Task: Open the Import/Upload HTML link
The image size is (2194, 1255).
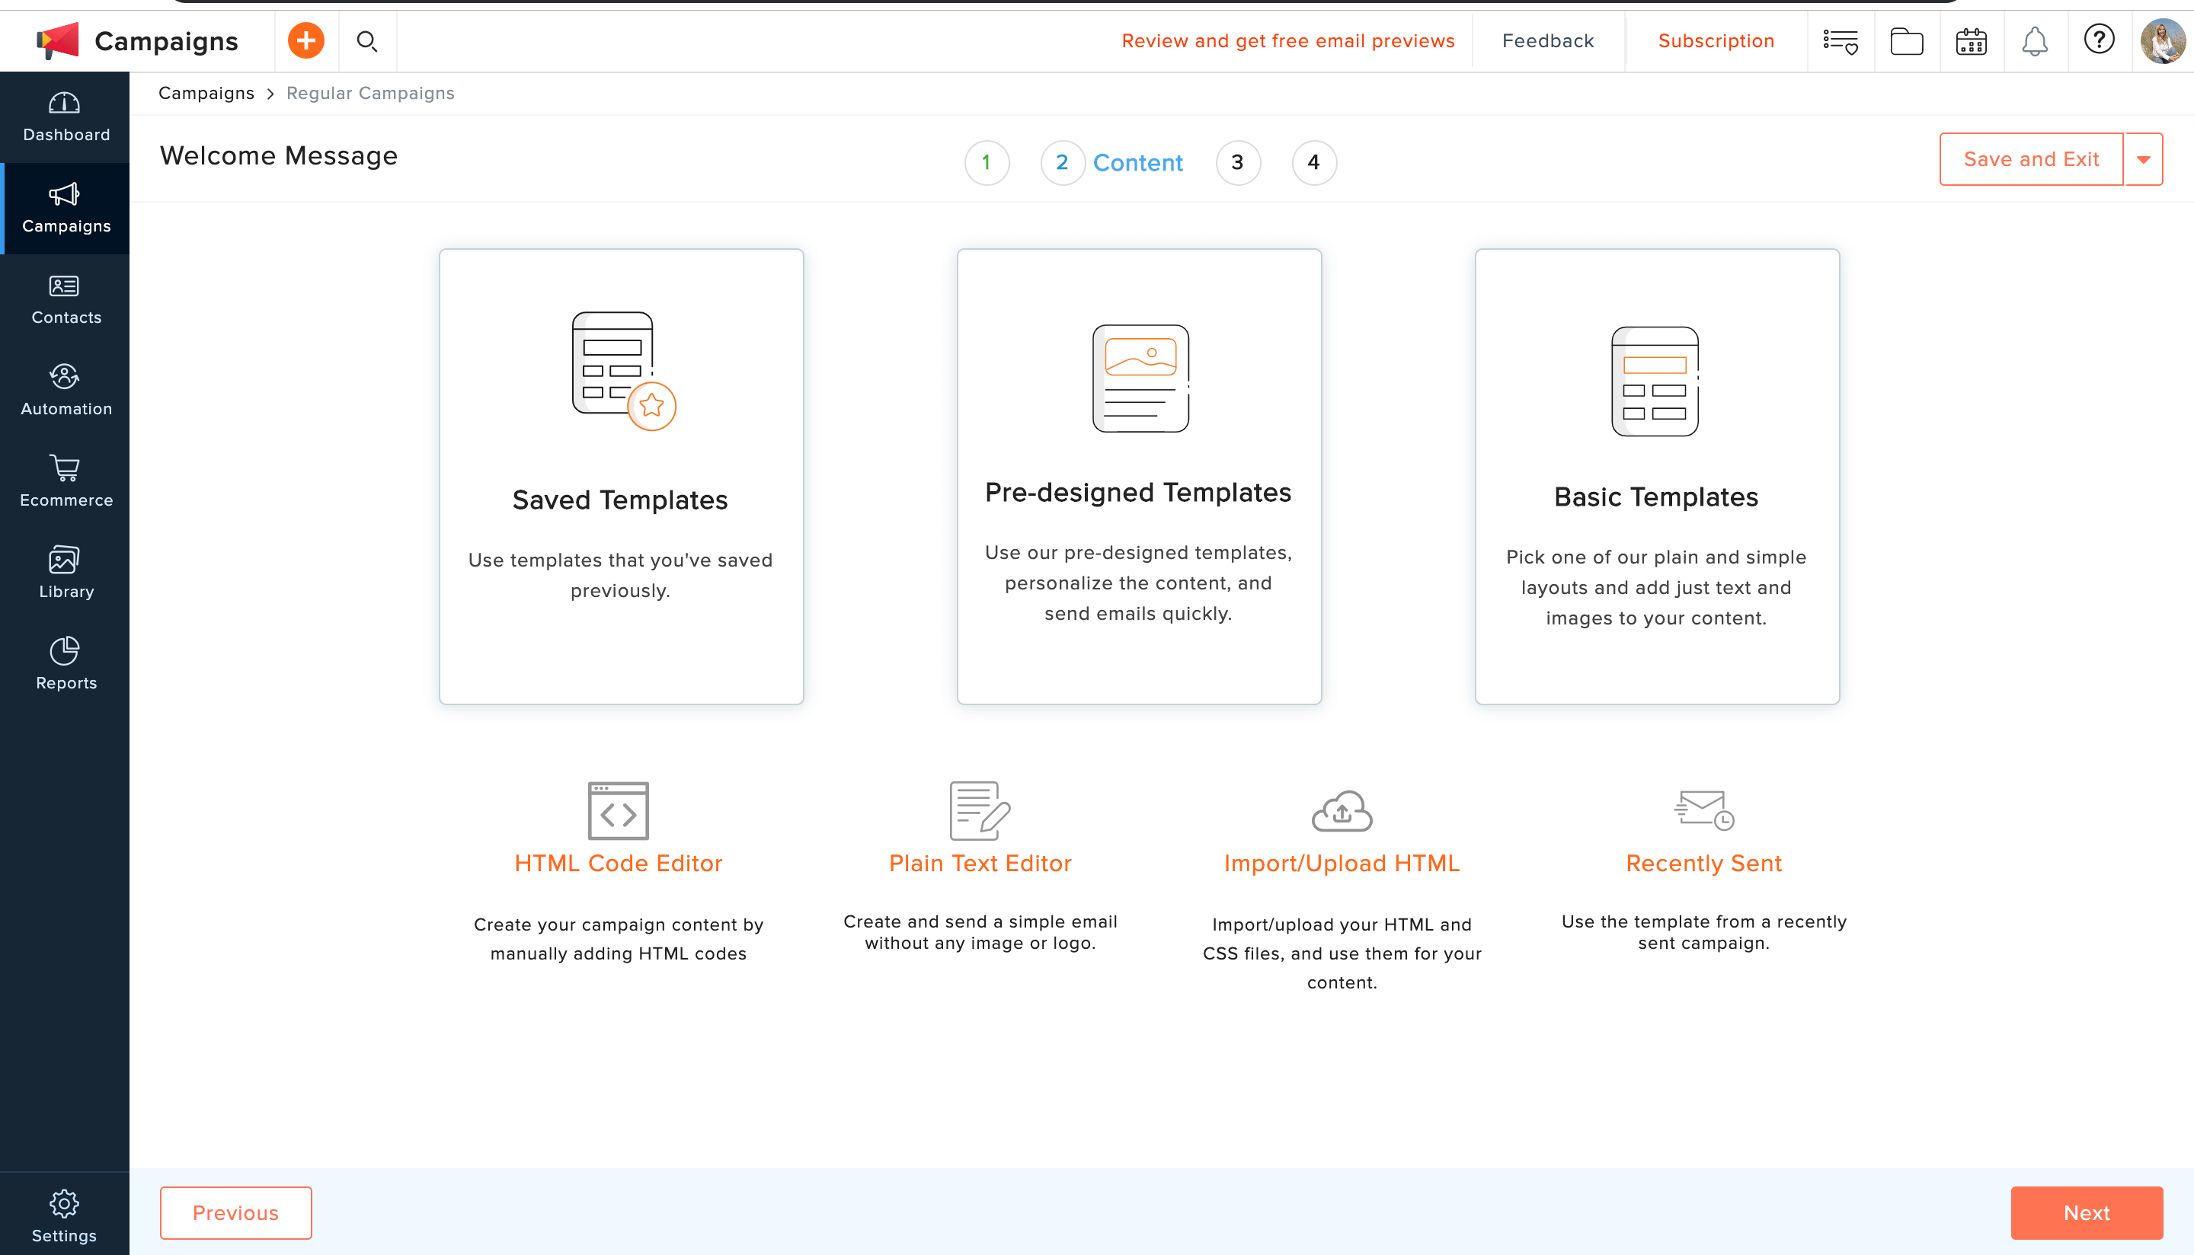Action: 1342,863
